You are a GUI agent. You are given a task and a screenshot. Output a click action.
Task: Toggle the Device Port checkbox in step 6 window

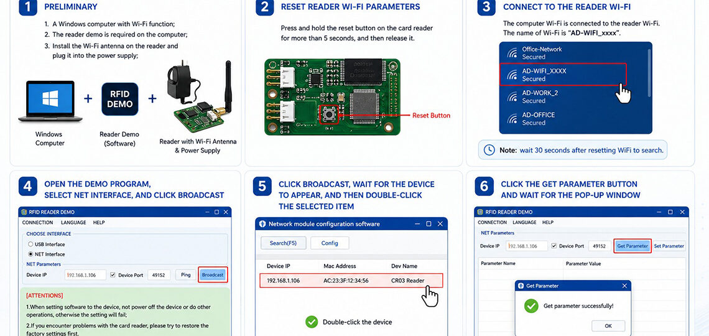[554, 246]
